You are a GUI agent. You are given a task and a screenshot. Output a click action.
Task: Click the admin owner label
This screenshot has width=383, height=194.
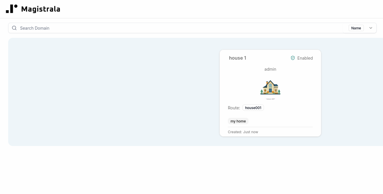(x=270, y=69)
